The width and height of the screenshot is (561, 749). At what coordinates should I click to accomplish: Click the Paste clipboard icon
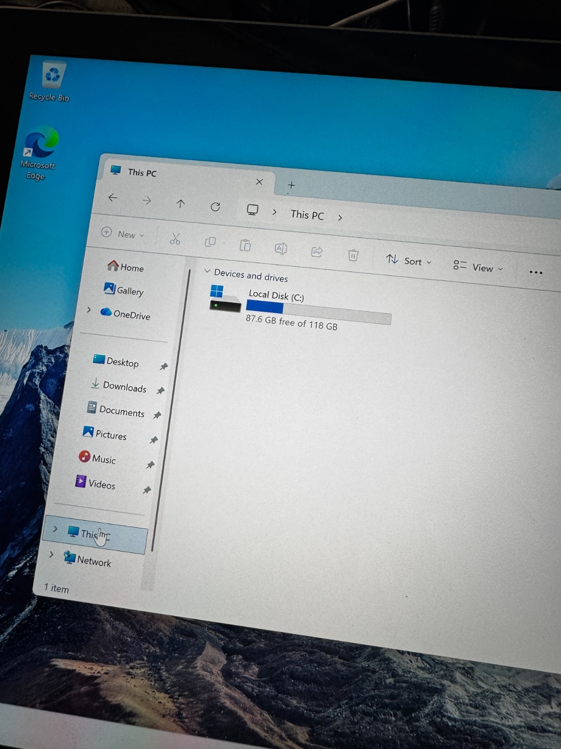point(245,245)
